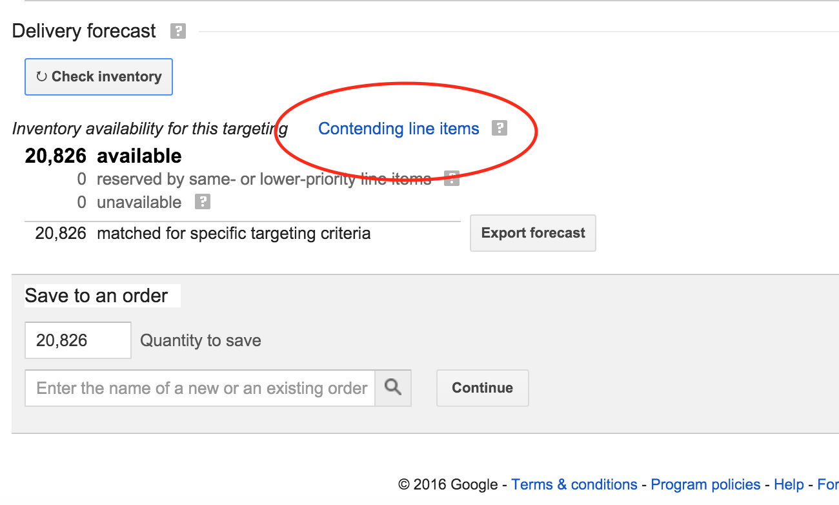Focus the Quantity to save field

click(77, 340)
